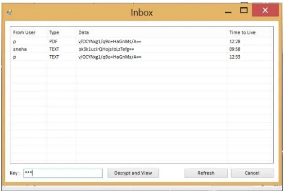Refresh the inbox list
Image resolution: width=285 pixels, height=191 pixels.
coord(206,173)
